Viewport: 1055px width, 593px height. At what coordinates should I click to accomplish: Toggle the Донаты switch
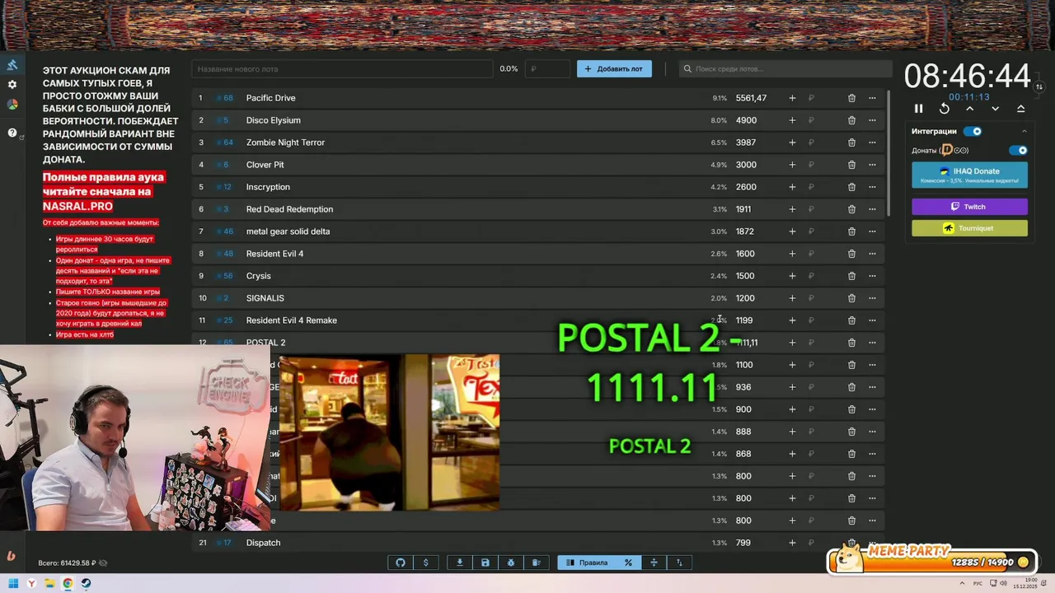click(1019, 151)
